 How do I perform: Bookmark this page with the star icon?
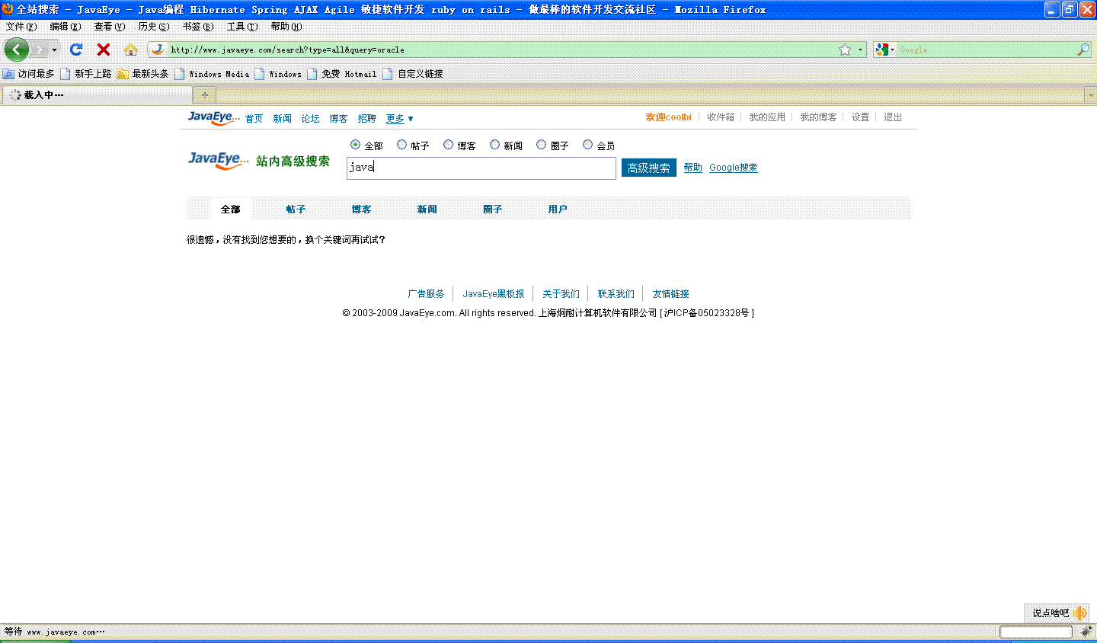pos(845,50)
